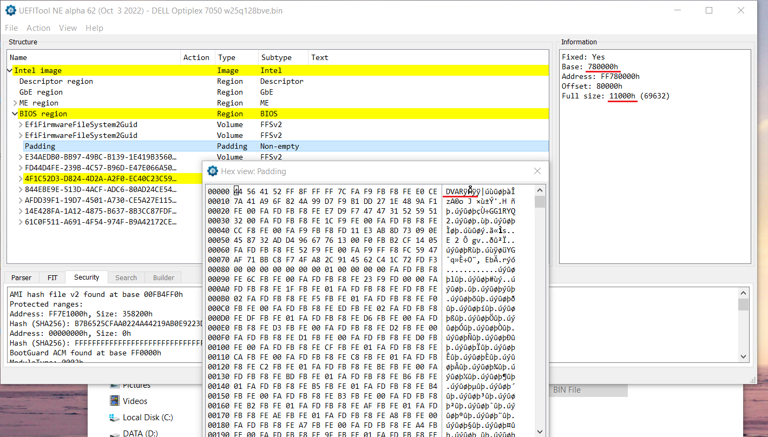
Task: Open the Videos folder icon
Action: pos(114,401)
